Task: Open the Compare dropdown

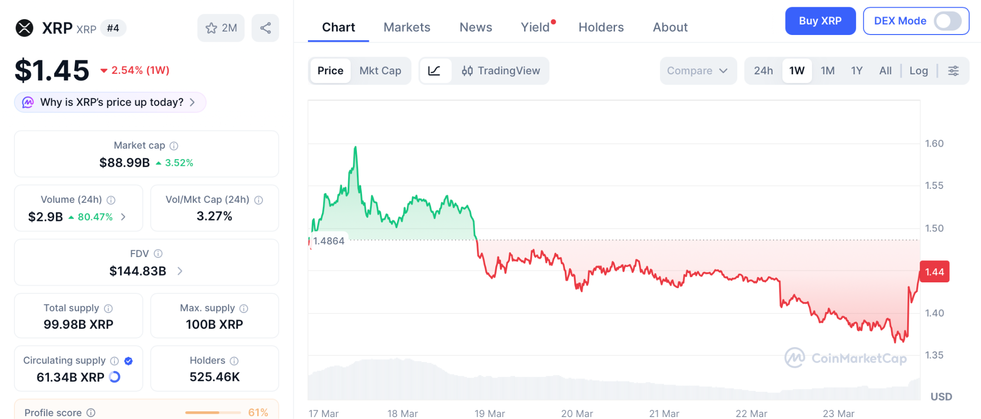Action: point(698,70)
